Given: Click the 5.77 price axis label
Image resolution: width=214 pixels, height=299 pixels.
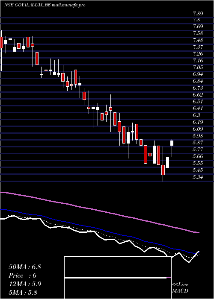Looking at the screenshot, I should point(198,149).
